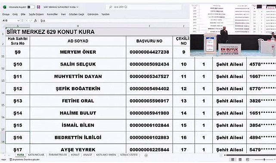Switch to the KATILIMCI MKRN sheet tab

(x=106, y=155)
